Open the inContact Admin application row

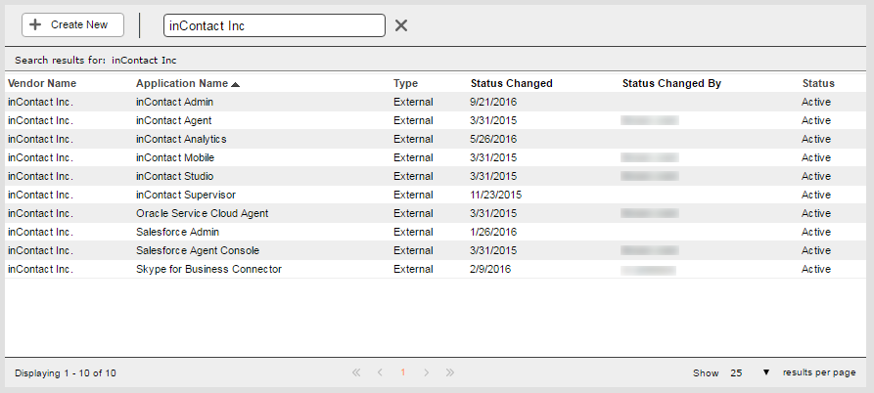point(436,102)
